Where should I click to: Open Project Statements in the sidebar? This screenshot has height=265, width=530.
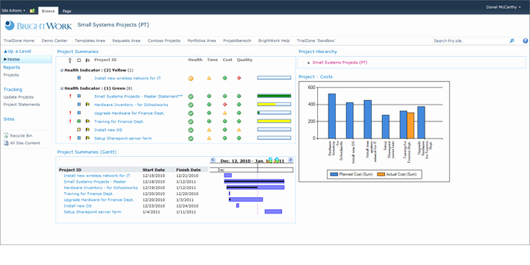[21, 105]
